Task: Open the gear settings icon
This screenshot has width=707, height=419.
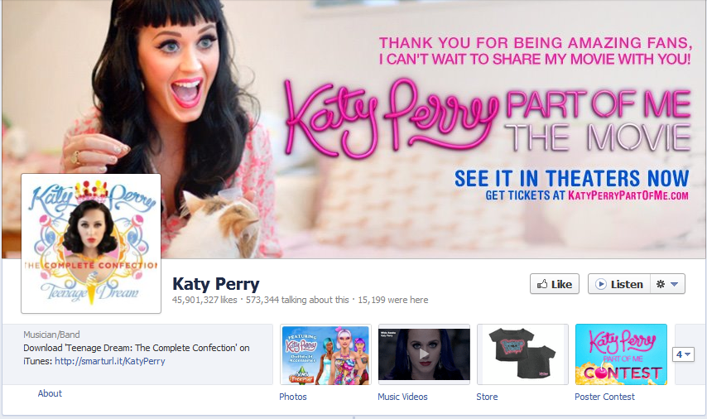Action: click(661, 284)
